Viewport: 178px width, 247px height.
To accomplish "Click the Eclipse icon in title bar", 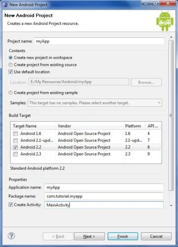I will 5,5.
